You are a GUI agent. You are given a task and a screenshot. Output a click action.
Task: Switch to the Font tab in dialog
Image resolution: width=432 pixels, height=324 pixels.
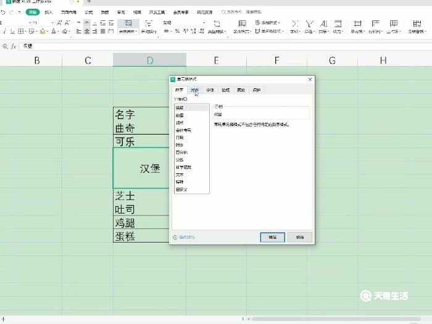[210, 90]
